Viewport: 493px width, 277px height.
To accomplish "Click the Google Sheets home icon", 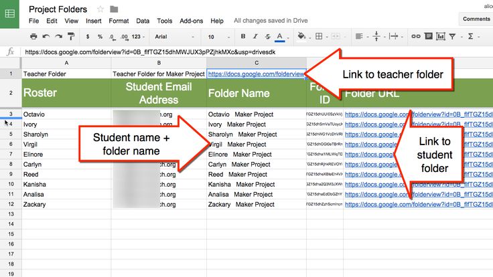I will pos(9,13).
